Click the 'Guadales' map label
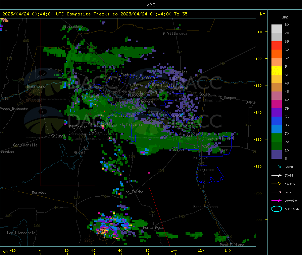This screenshot has height=255, width=302. [179, 72]
